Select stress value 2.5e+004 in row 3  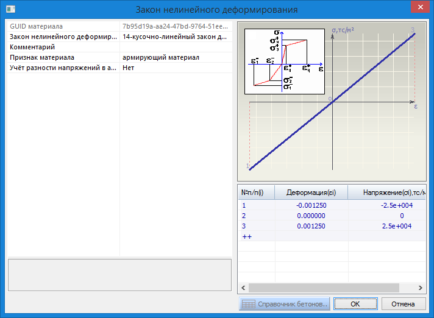click(x=396, y=226)
